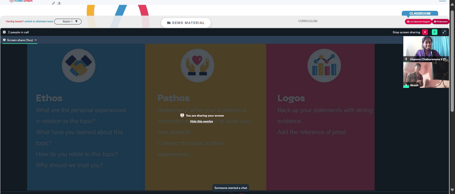
Task: Open DEMO MATERIAL folder button
Action: pyautogui.click(x=186, y=23)
